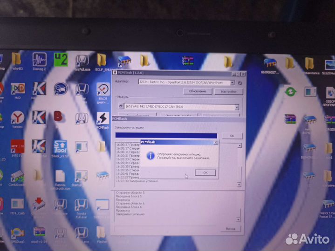Open Настройки in PCMflash

(228, 91)
